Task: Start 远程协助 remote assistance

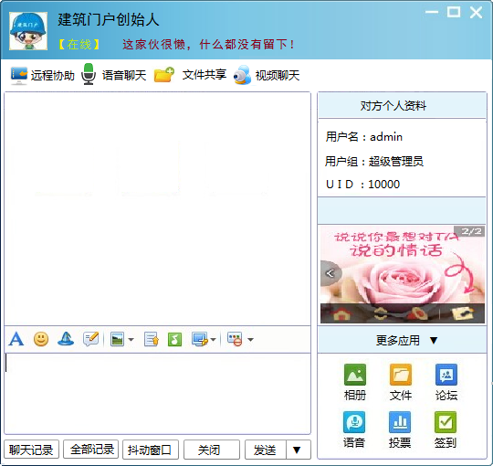Action: click(x=42, y=75)
